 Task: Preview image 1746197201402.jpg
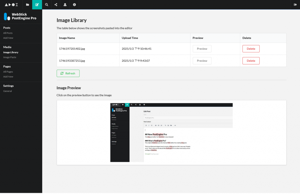coord(202,49)
